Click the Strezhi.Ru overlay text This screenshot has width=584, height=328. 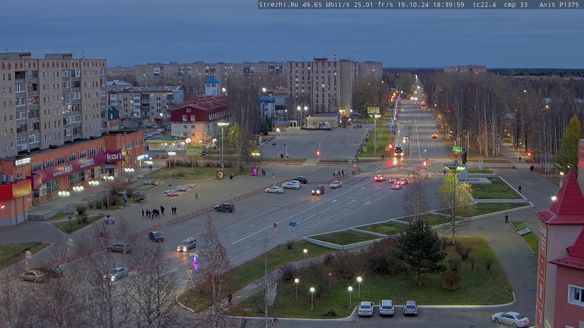point(278,5)
